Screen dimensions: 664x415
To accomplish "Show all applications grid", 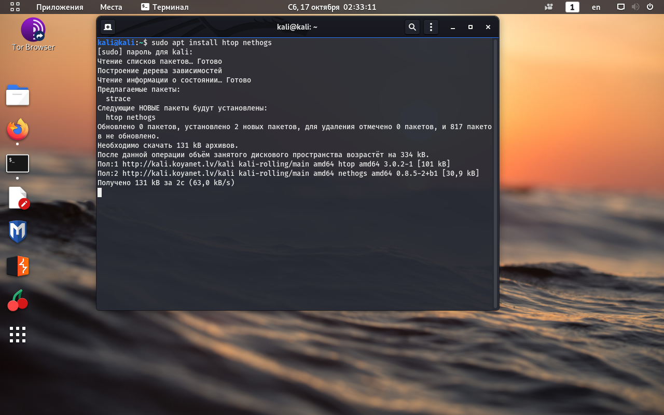I will (x=18, y=335).
